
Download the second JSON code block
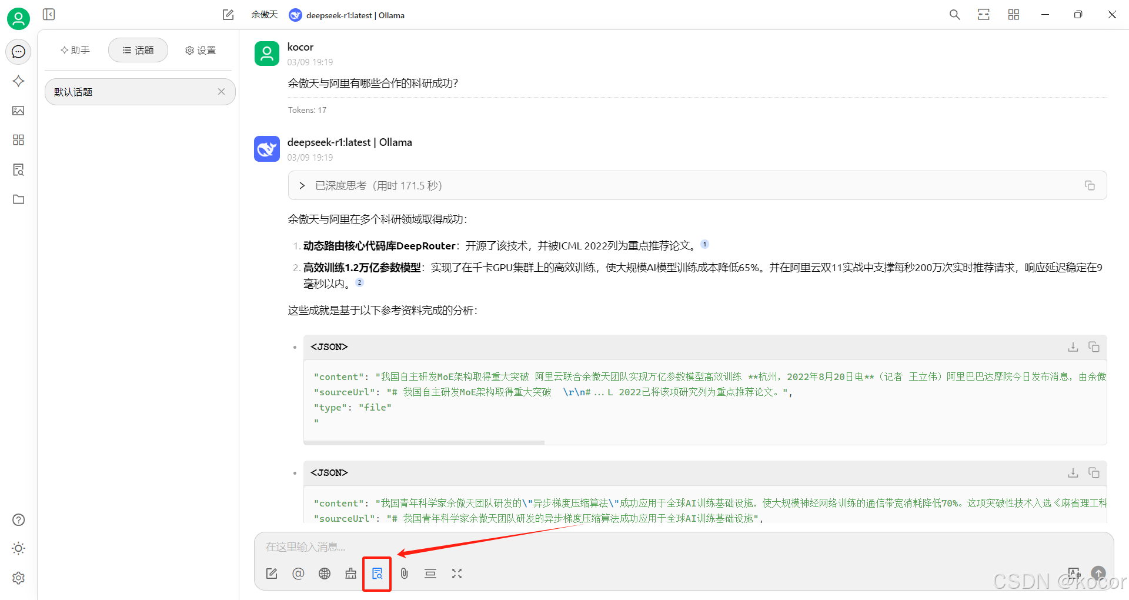(1073, 473)
